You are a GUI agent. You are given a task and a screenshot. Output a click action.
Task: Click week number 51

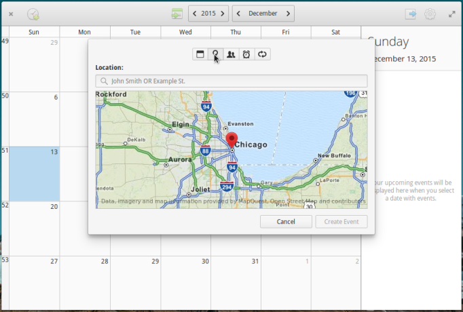click(5, 151)
